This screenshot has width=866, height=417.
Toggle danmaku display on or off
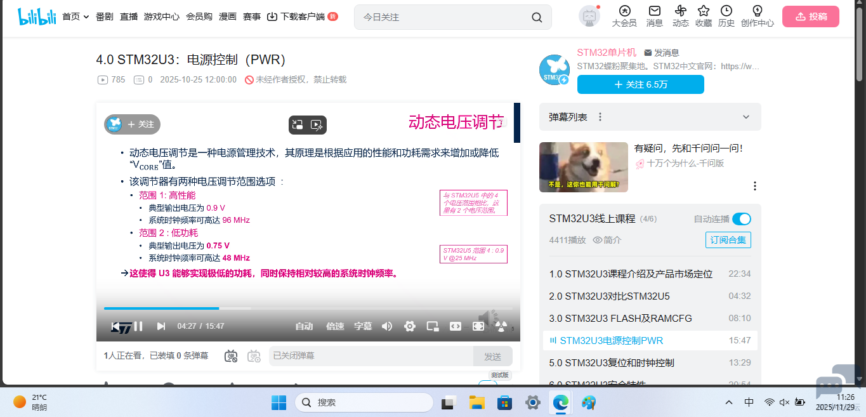(232, 355)
